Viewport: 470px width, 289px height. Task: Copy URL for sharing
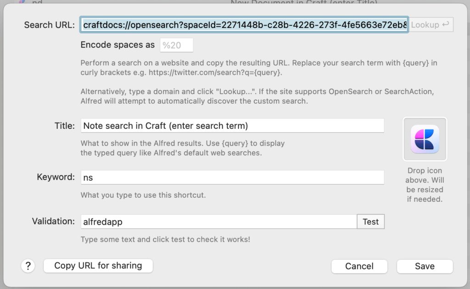(98, 266)
